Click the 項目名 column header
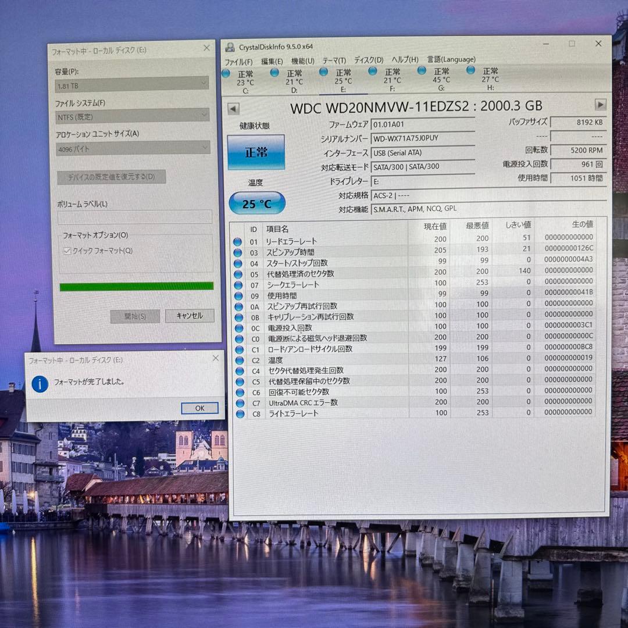 pos(277,229)
